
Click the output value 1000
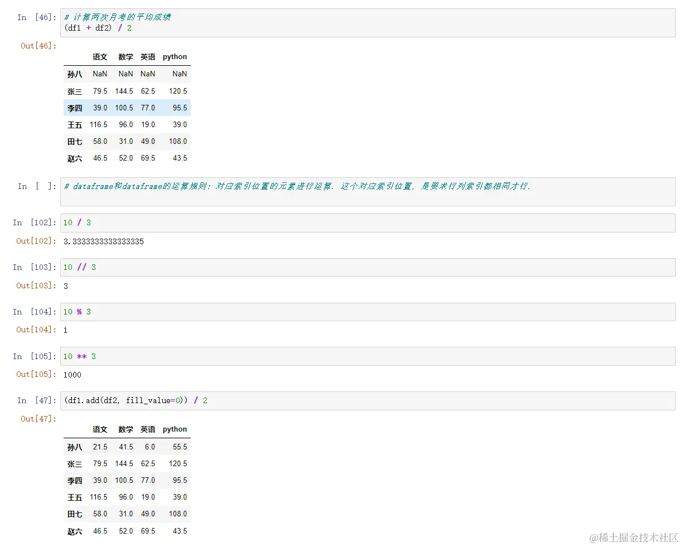click(72, 375)
